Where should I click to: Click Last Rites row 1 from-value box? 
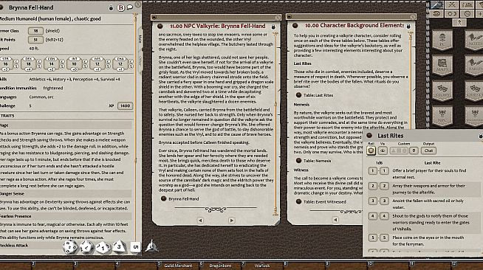click(372, 170)
